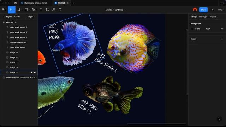
Task: Click the background color swatch 1E1E1E
Action: [x=192, y=29]
